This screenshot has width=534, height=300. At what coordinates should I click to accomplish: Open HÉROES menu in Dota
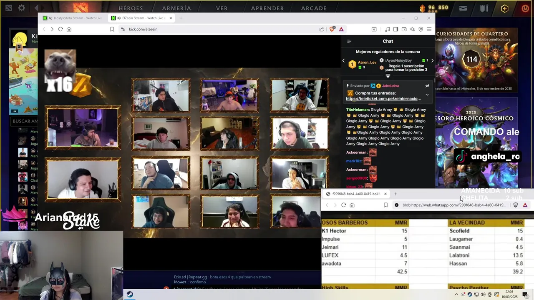[x=131, y=8]
